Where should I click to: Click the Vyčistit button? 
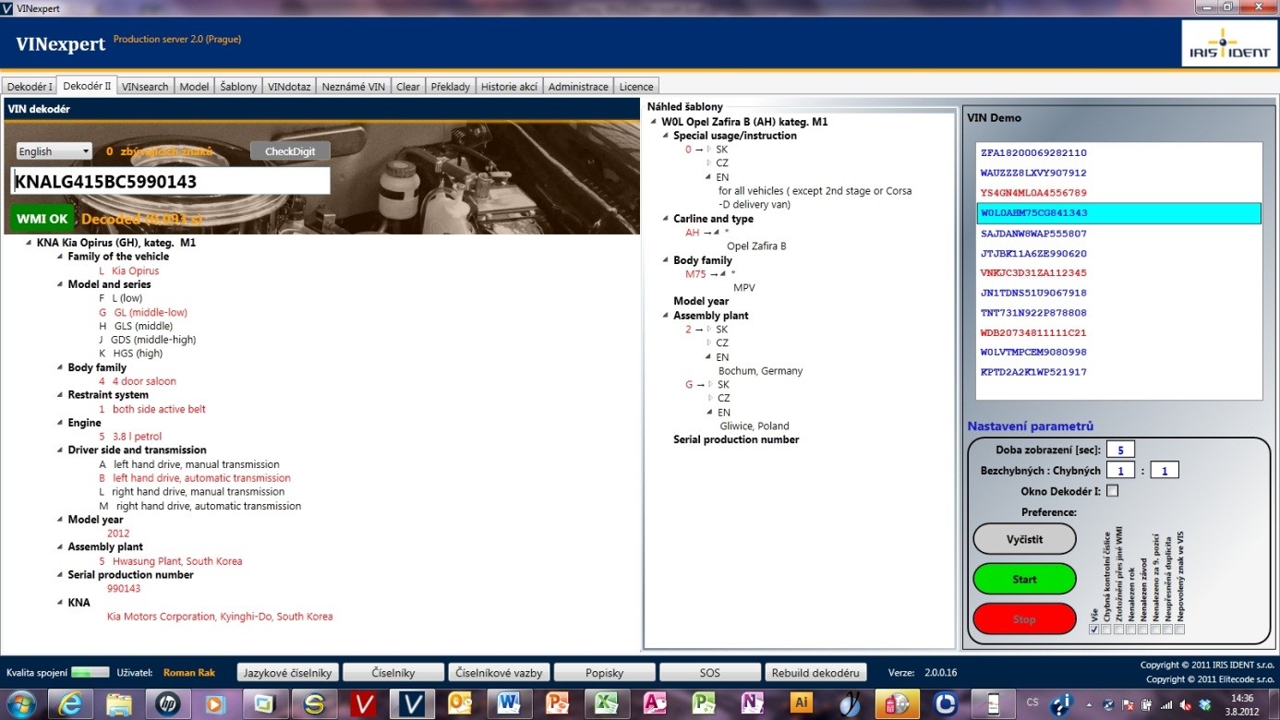[1024, 539]
